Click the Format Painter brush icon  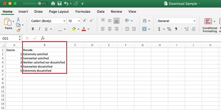tap(18, 30)
